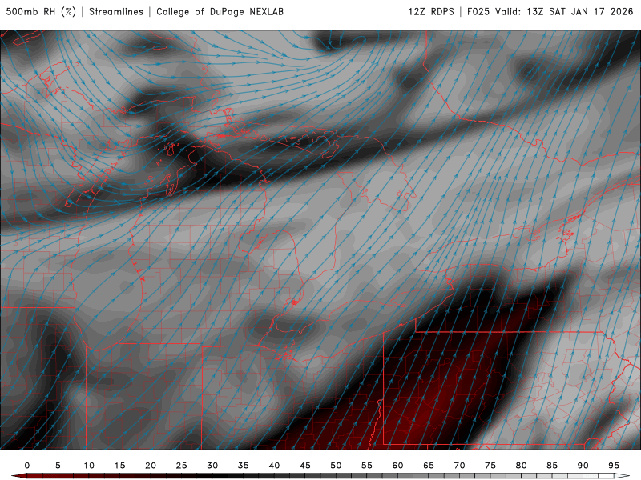Click the 50 label on the color scale

[x=336, y=466]
